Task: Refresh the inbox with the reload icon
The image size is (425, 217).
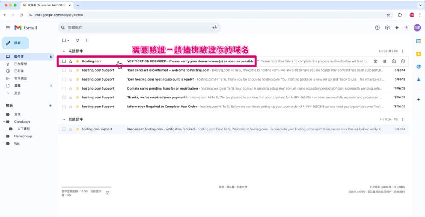Action: pyautogui.click(x=77, y=41)
